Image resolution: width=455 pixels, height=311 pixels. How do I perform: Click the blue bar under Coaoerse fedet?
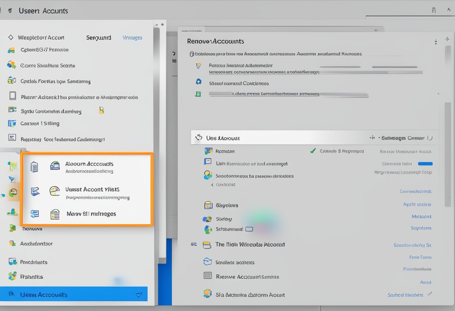[x=425, y=164]
